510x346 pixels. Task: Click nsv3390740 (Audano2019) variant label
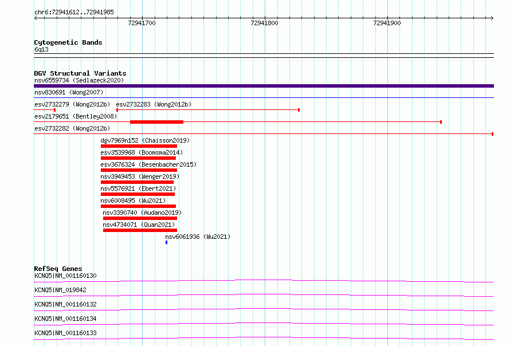(x=142, y=213)
